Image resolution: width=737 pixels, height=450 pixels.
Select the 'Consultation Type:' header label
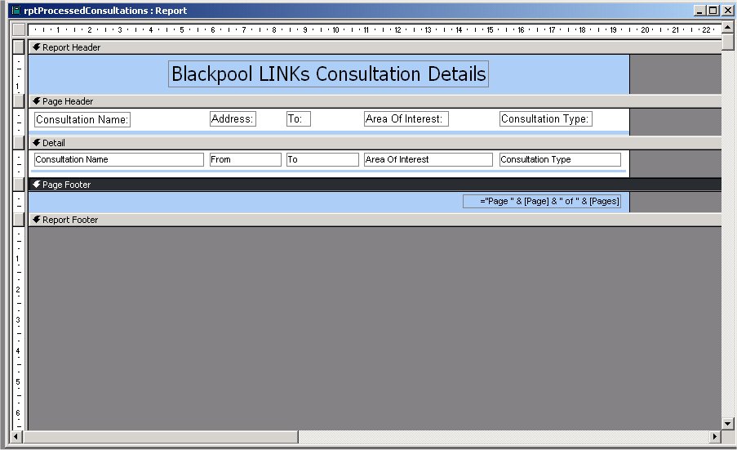pos(546,119)
